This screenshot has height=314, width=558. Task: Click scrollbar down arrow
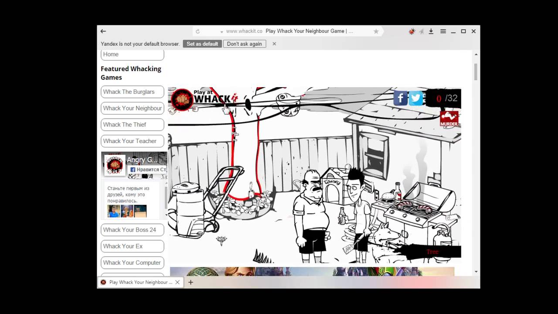(476, 272)
